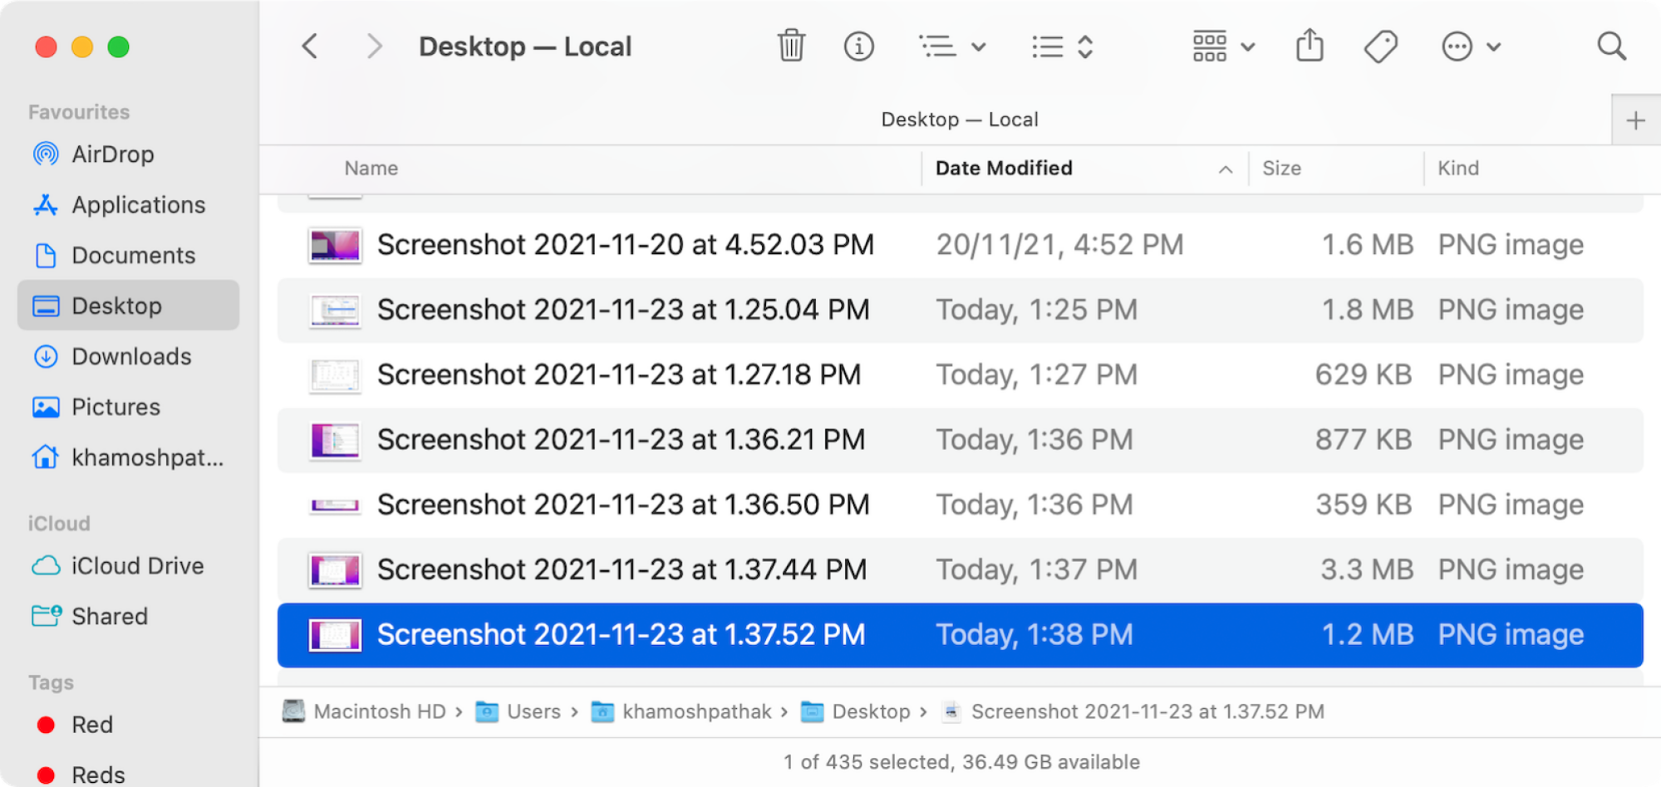Click the 1.8 MB size cell
This screenshot has width=1661, height=787.
1367,310
